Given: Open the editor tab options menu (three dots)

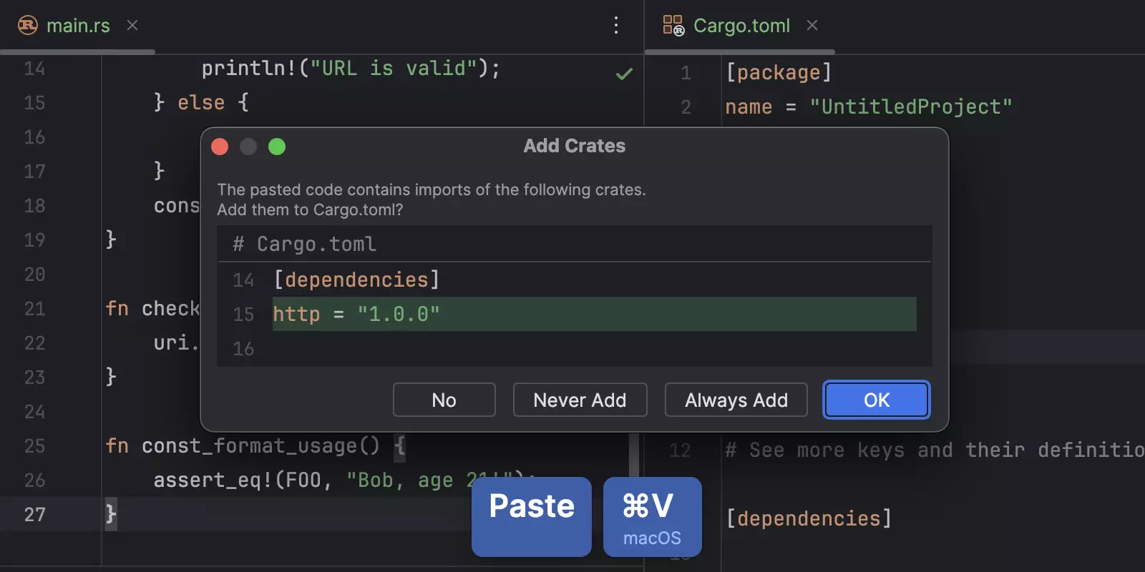Looking at the screenshot, I should tap(616, 26).
